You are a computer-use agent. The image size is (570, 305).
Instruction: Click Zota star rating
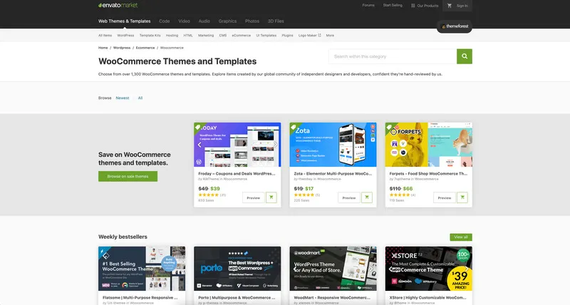[x=304, y=195]
